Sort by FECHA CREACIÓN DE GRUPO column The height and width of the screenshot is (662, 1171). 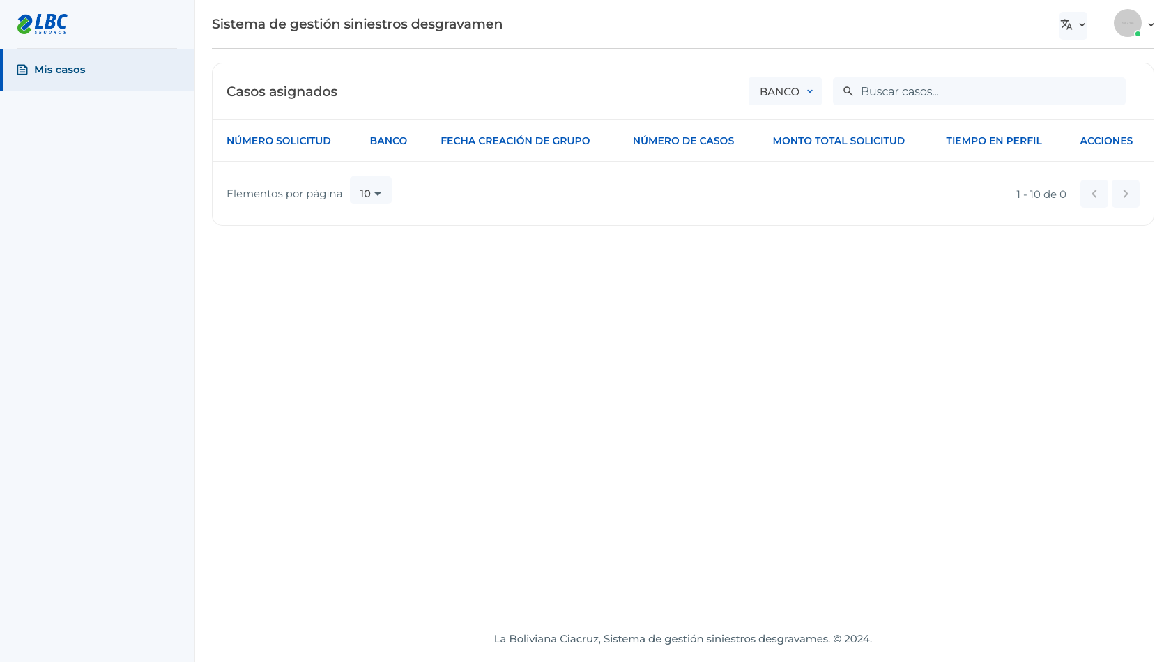coord(515,141)
